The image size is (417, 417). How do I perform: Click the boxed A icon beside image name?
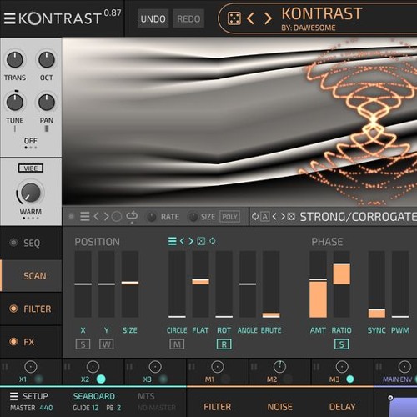(x=265, y=217)
